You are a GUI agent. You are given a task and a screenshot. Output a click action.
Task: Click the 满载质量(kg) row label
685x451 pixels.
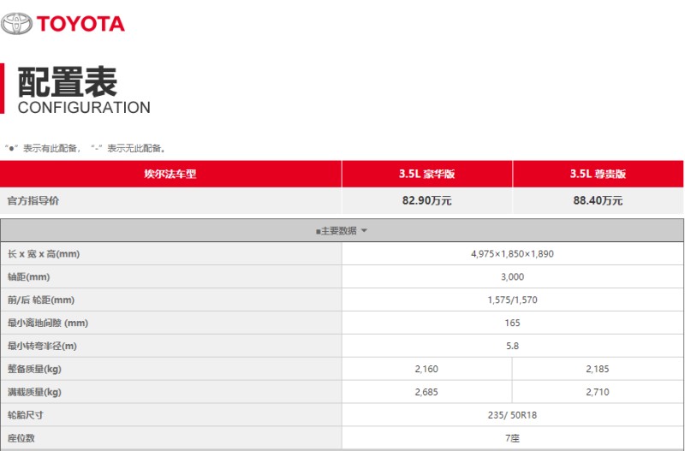tap(34, 392)
